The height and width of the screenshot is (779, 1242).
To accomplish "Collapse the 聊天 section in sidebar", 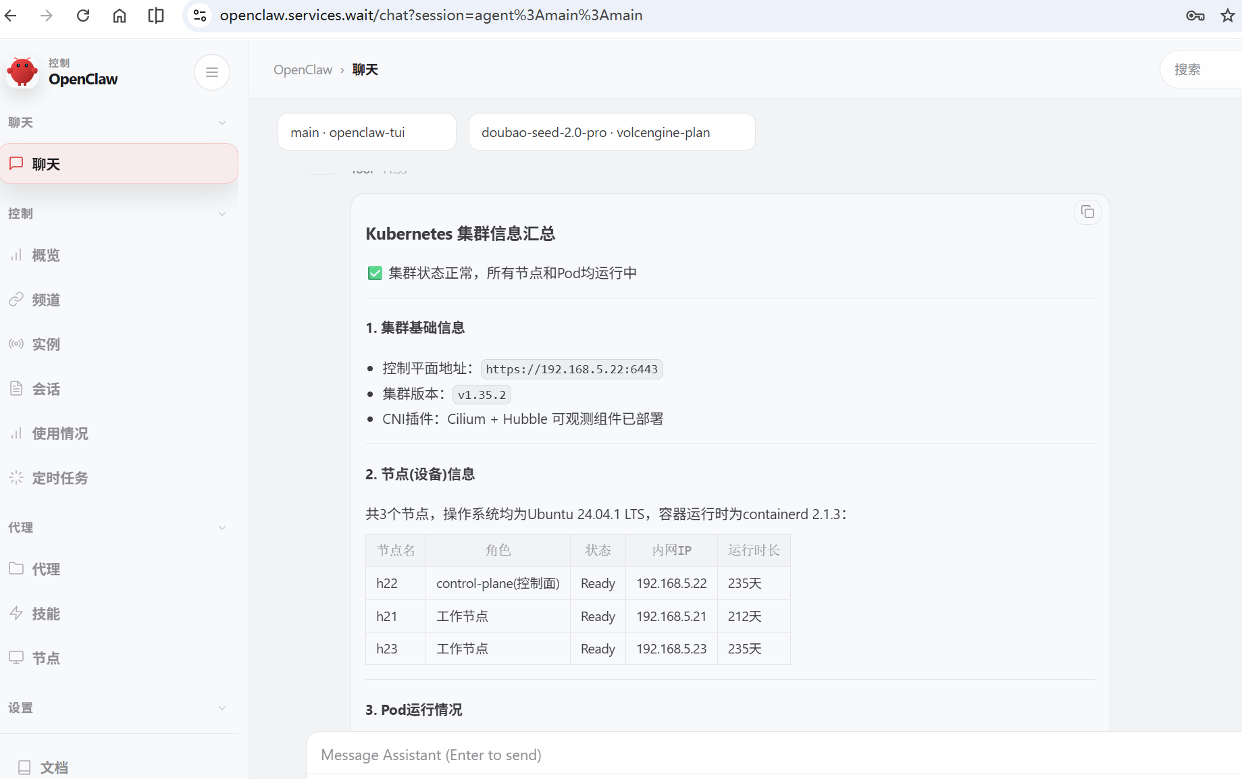I will click(222, 122).
